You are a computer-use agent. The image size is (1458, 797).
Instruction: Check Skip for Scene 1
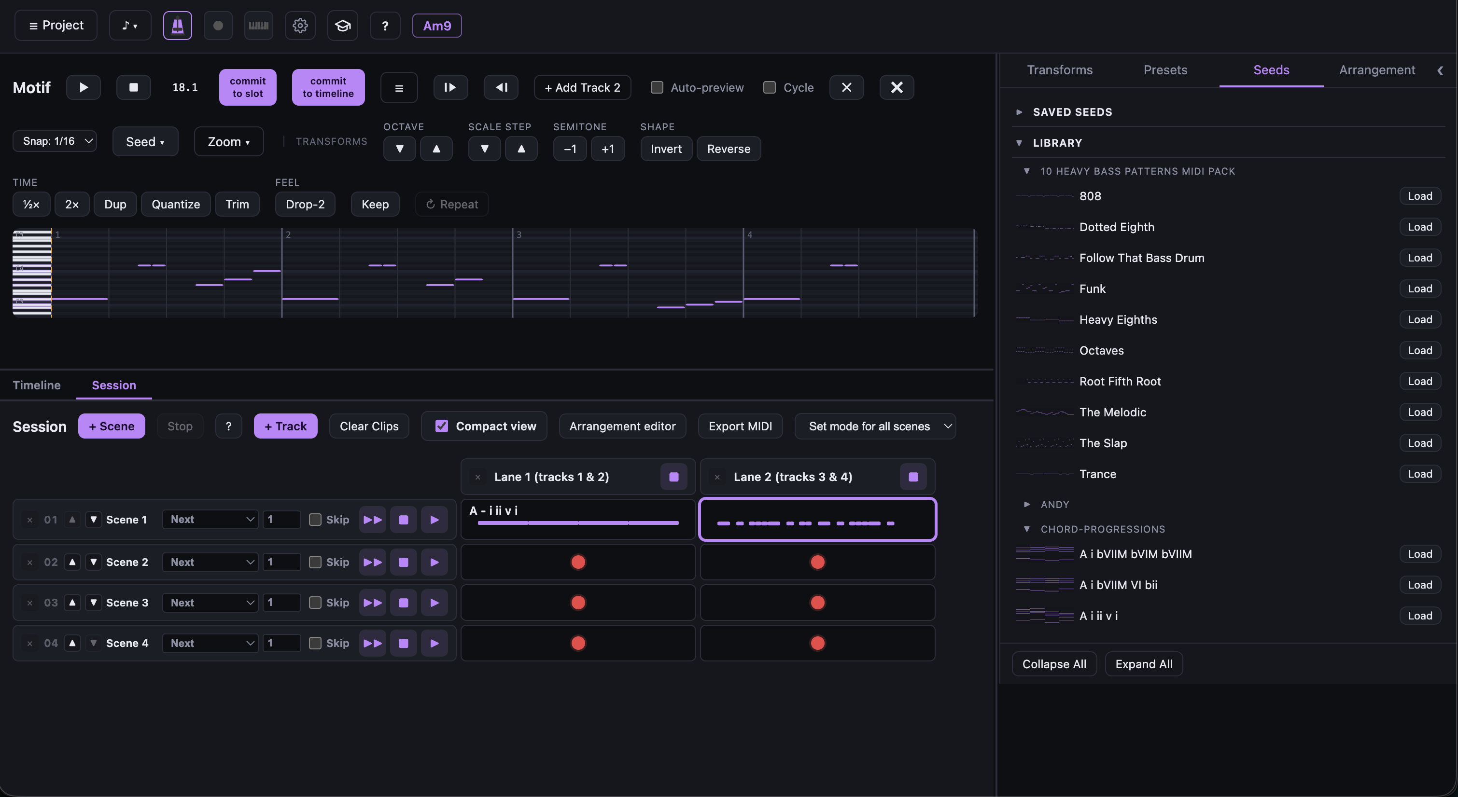point(315,519)
